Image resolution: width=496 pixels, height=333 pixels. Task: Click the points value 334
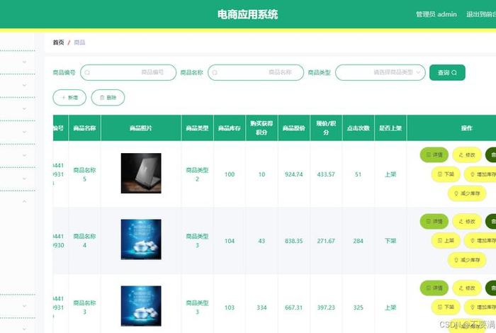[x=261, y=307]
